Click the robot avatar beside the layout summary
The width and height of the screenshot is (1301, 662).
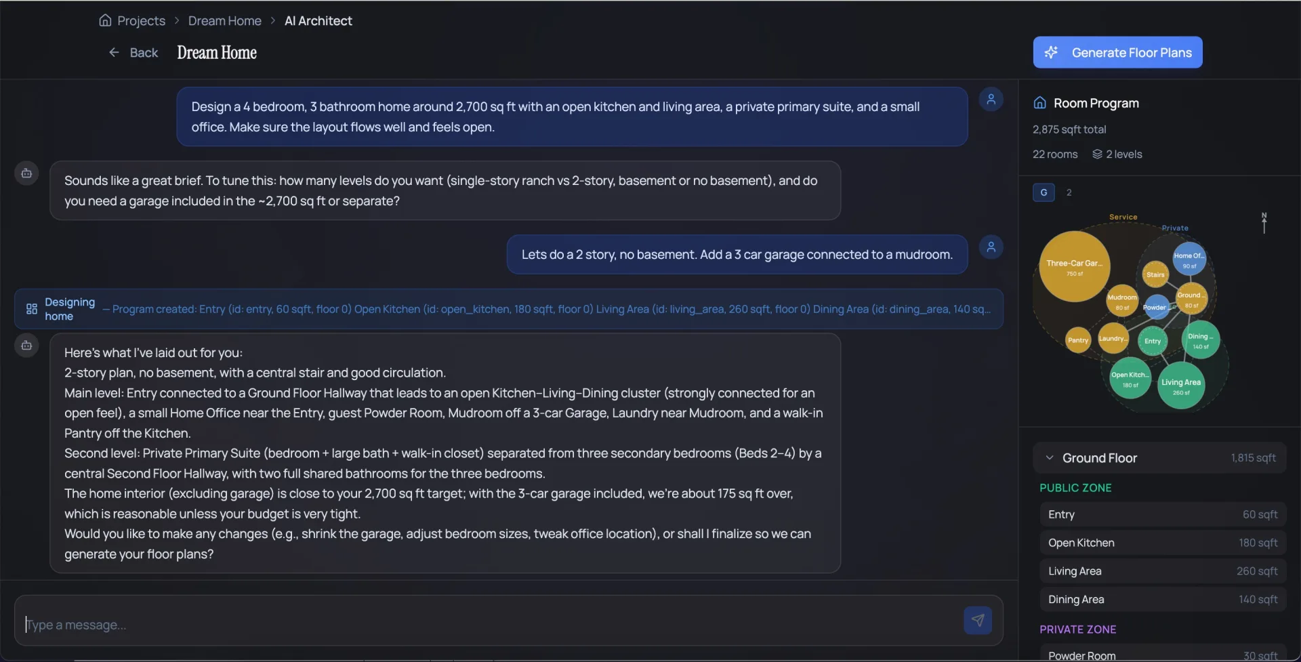click(x=26, y=346)
